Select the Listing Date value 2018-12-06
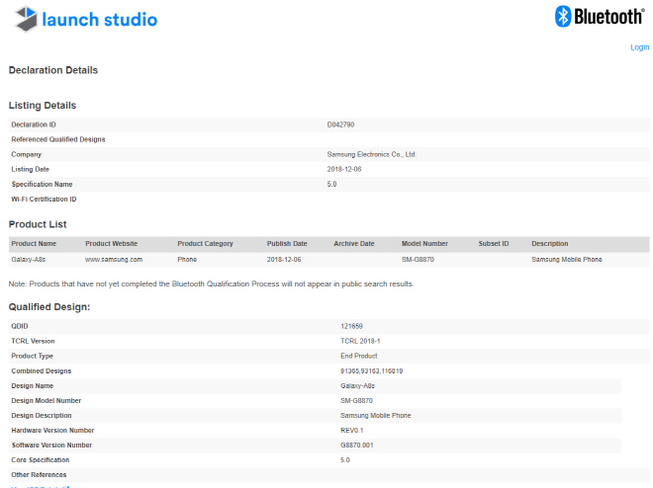The width and height of the screenshot is (653, 488). [x=344, y=169]
